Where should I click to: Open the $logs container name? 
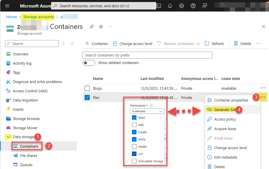pyautogui.click(x=98, y=88)
